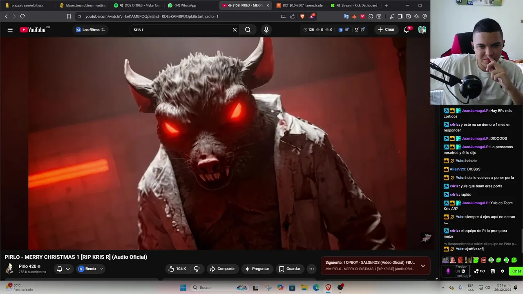Click the Remix button
The height and width of the screenshot is (294, 523).
click(87, 269)
